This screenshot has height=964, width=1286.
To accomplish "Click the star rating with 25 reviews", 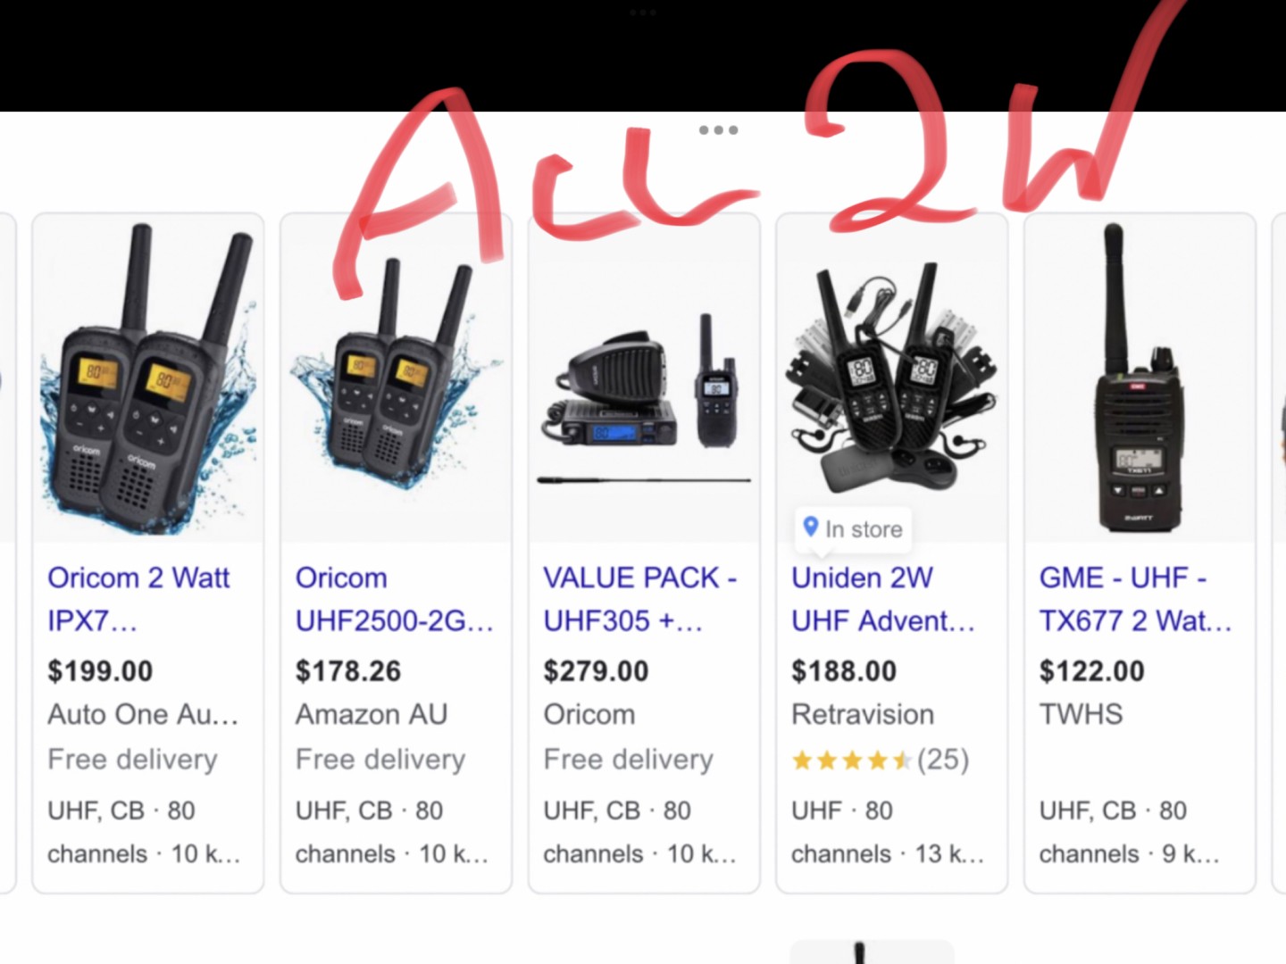I will pos(880,760).
